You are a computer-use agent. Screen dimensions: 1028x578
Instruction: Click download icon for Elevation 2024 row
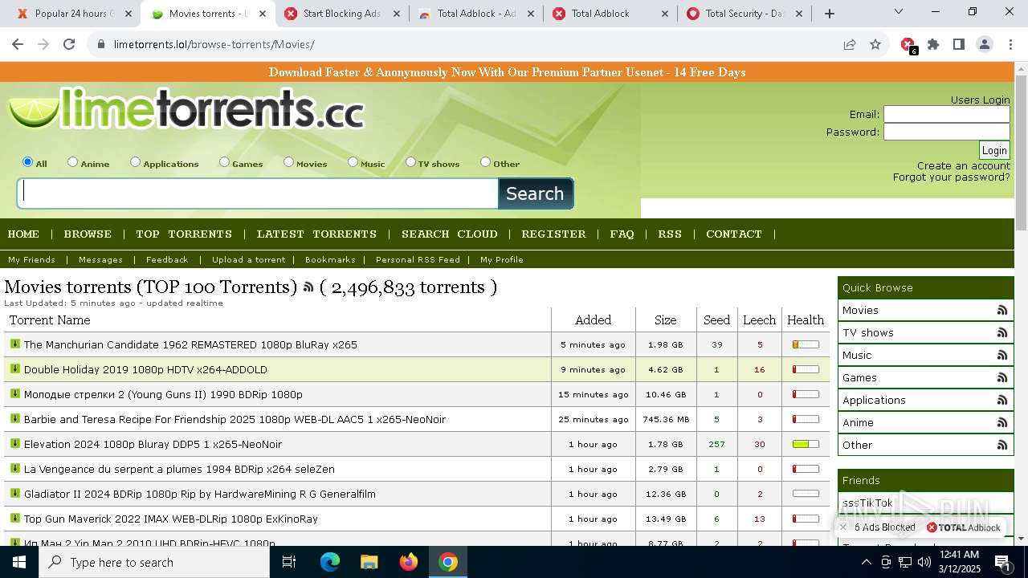(x=14, y=443)
